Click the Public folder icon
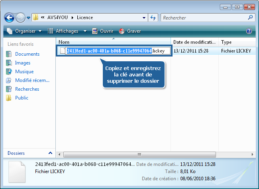This screenshot has width=259, height=189. [x=8, y=98]
